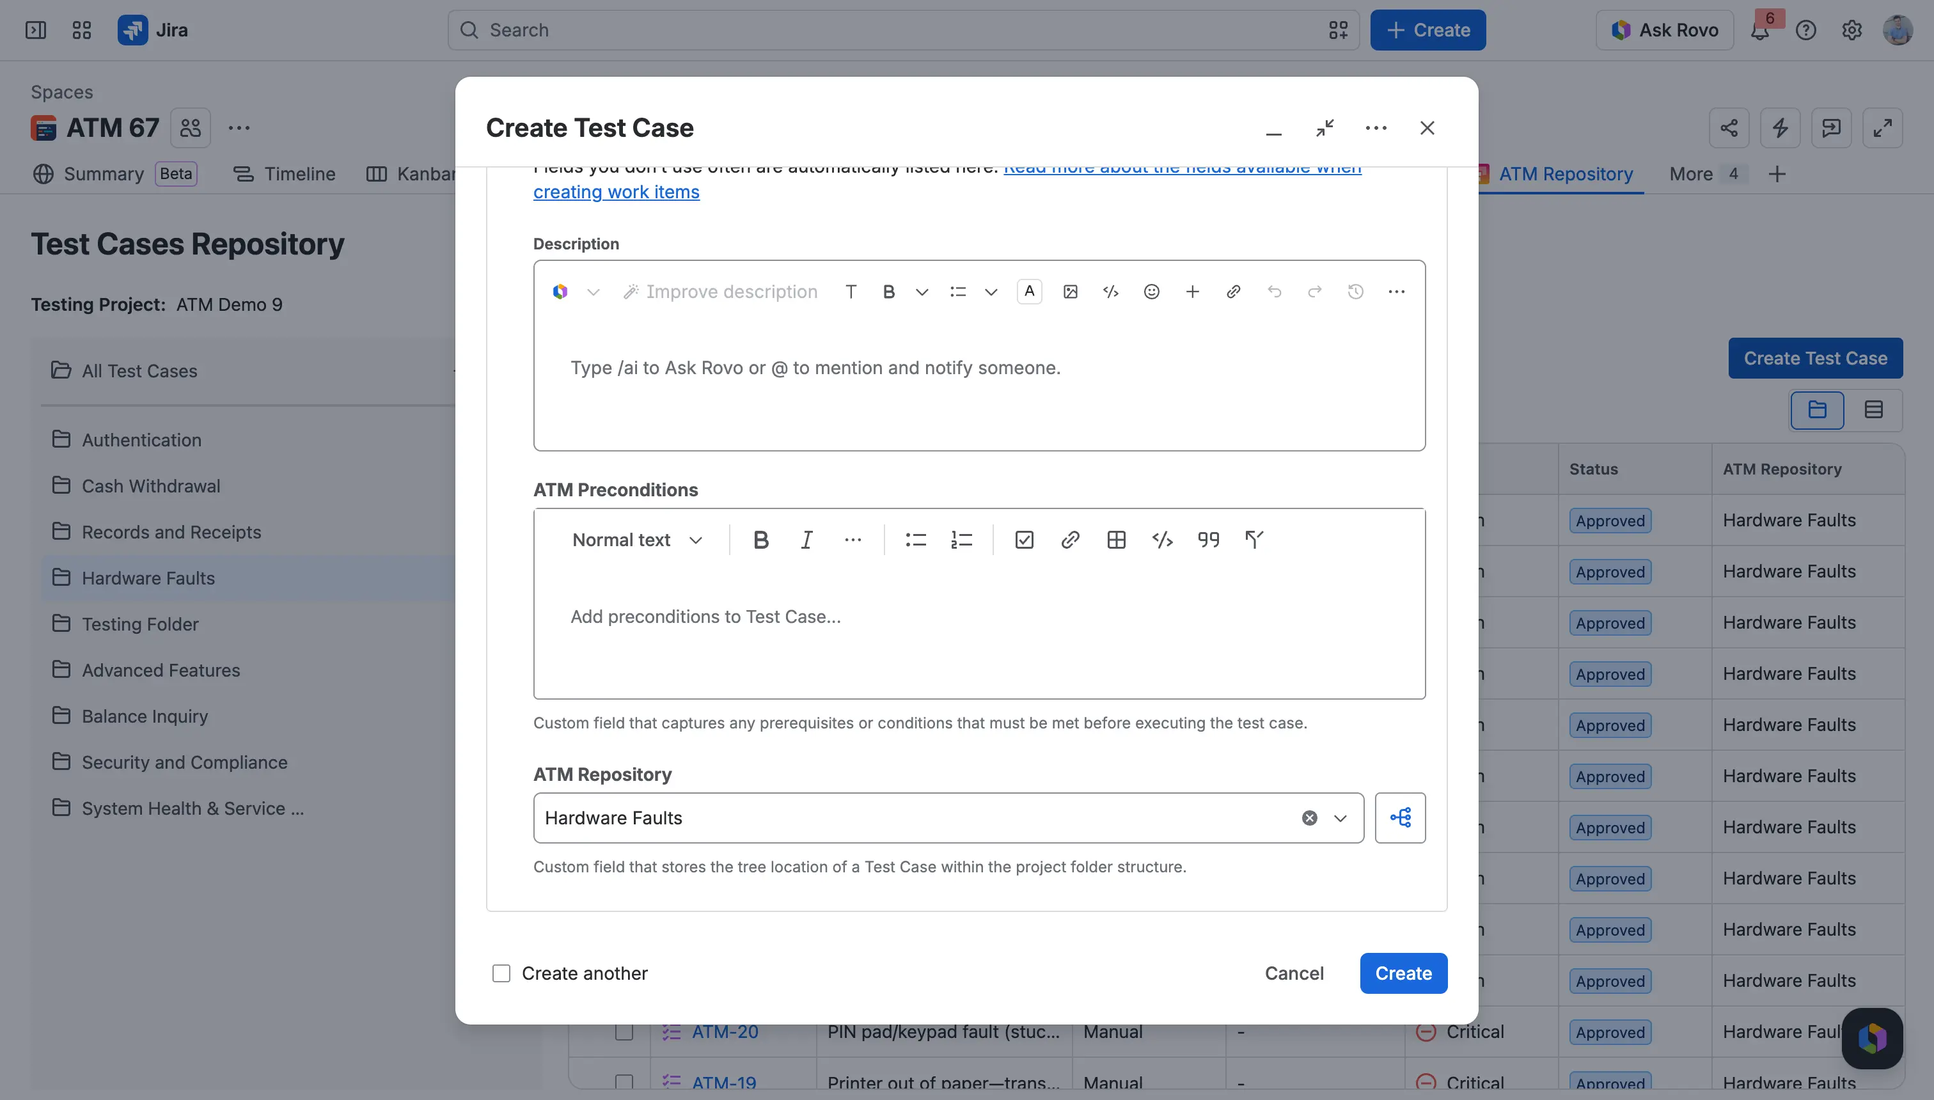Open version history icon in Description toolbar
This screenshot has width=1934, height=1100.
click(x=1355, y=292)
